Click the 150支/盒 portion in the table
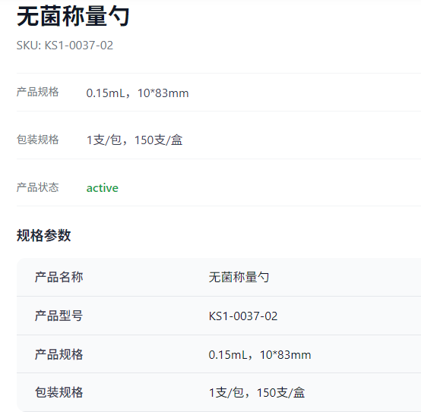The image size is (421, 418). 281,393
